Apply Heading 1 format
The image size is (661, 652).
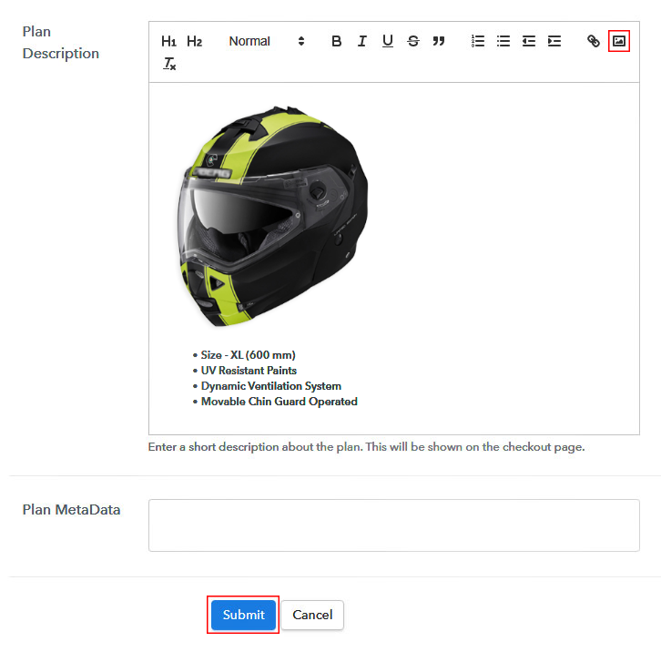[x=168, y=41]
